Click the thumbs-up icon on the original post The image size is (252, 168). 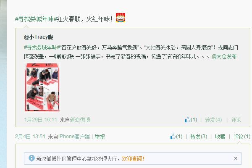188,120
